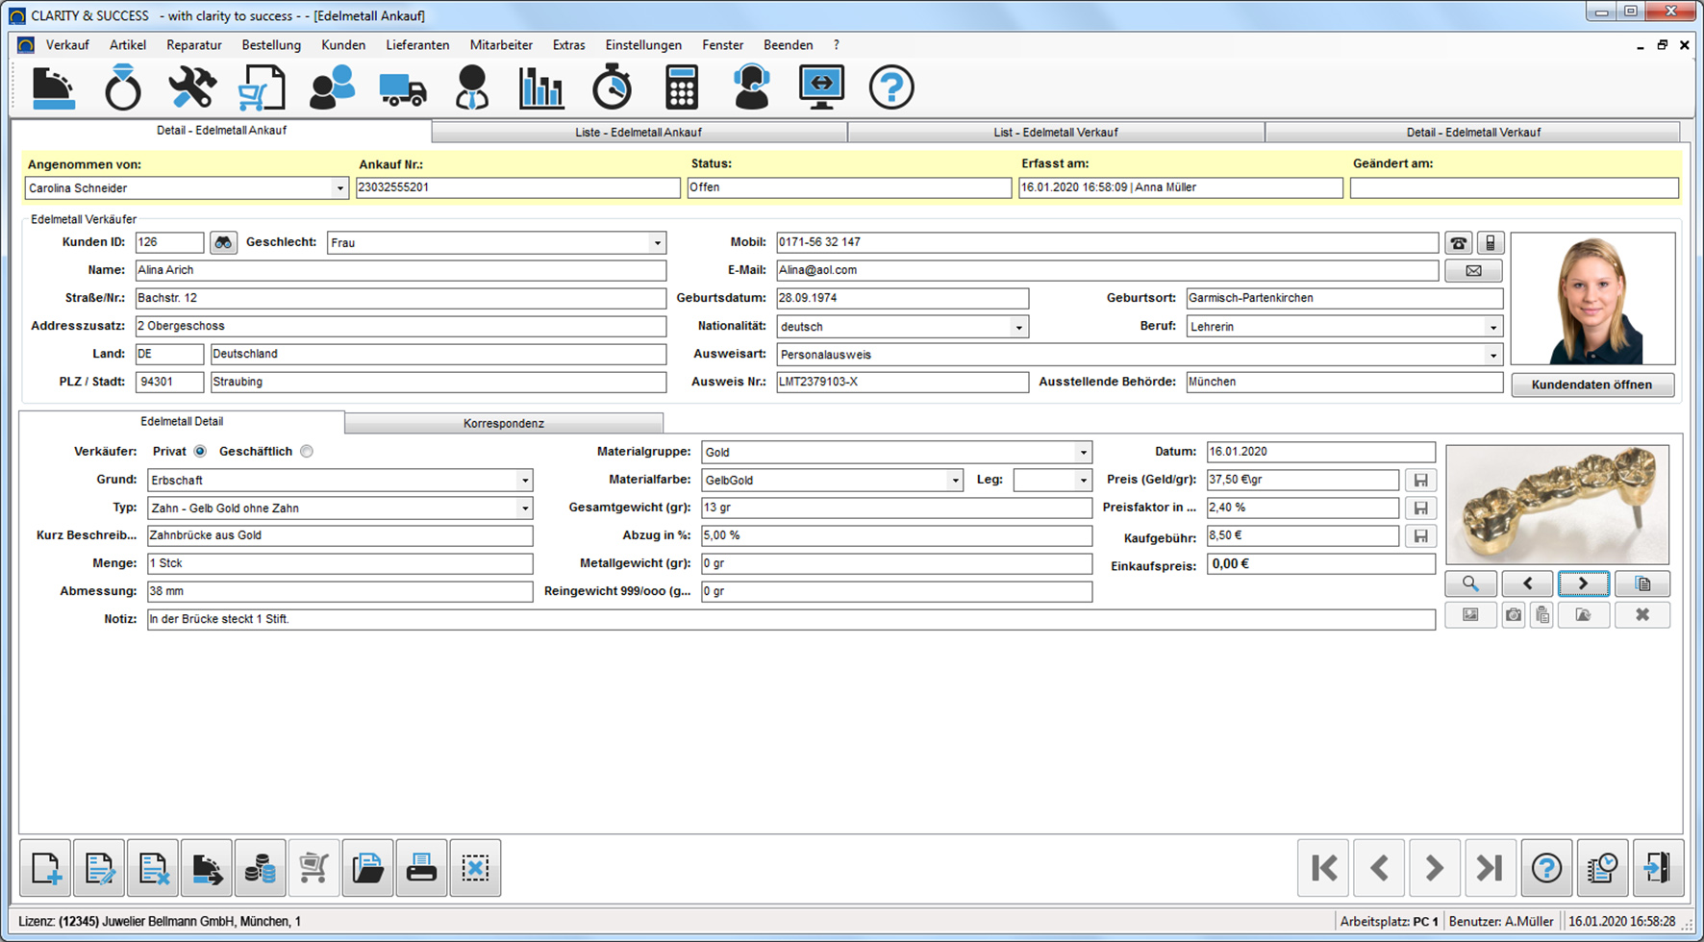Image resolution: width=1704 pixels, height=942 pixels.
Task: Click the Kundendaten öffnen button
Action: coord(1591,384)
